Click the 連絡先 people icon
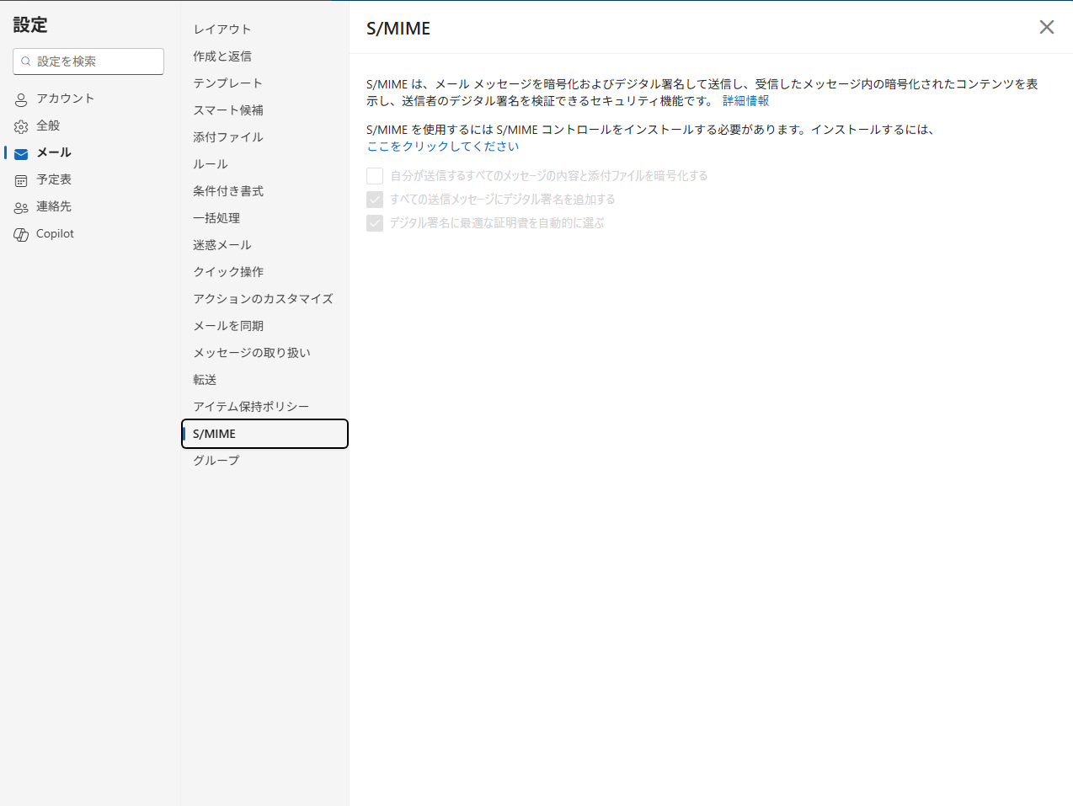 click(21, 207)
